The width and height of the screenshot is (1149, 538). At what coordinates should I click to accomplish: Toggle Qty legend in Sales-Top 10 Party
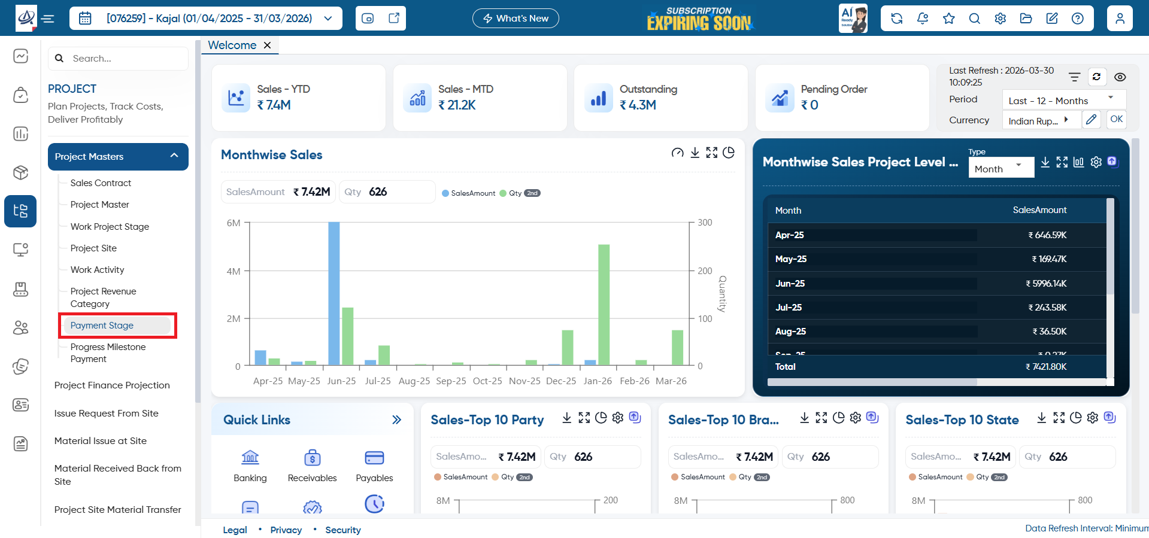pos(503,477)
